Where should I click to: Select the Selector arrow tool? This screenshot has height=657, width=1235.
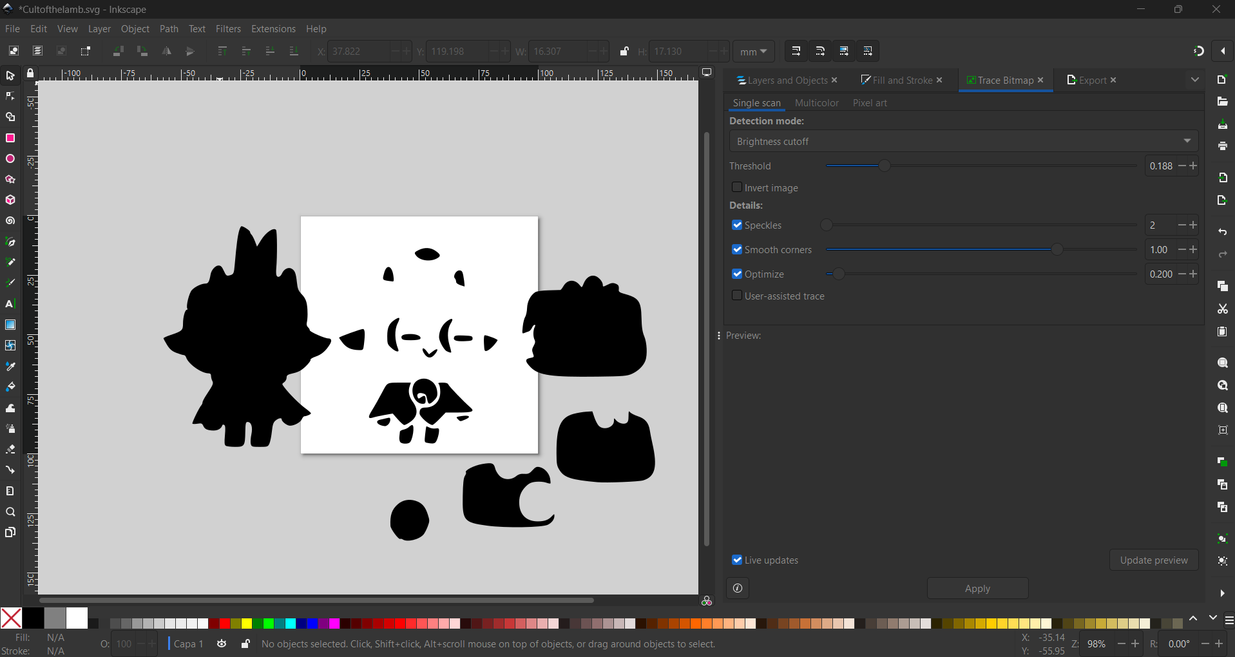[10, 76]
